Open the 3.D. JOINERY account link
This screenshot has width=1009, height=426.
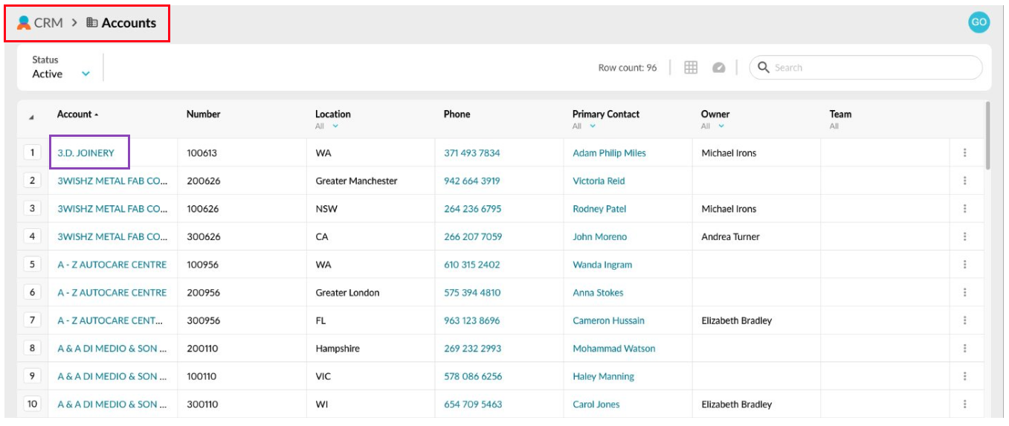[x=86, y=153]
